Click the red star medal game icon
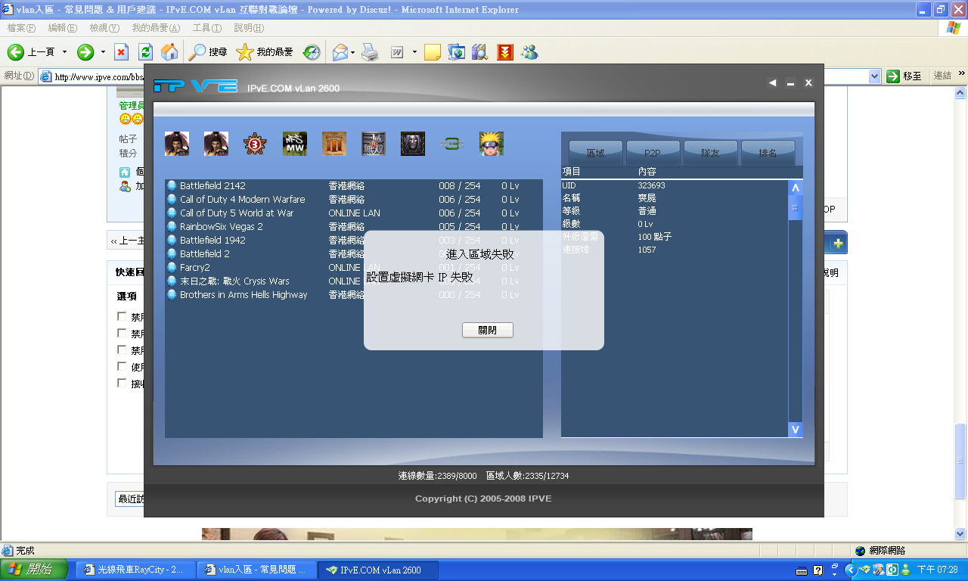968x581 pixels. [255, 144]
